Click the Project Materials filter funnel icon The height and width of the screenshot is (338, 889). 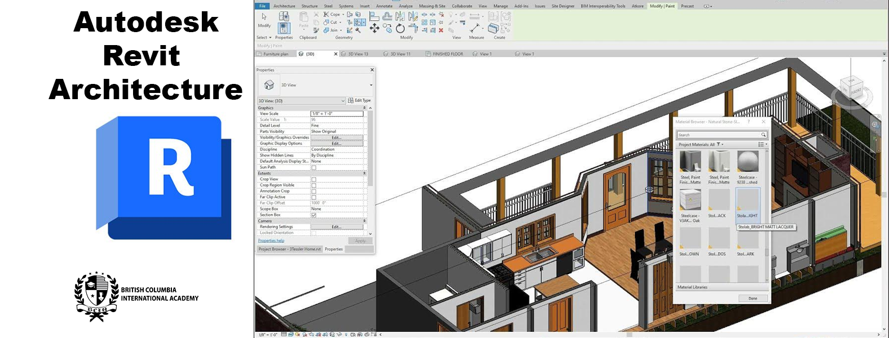tap(718, 144)
